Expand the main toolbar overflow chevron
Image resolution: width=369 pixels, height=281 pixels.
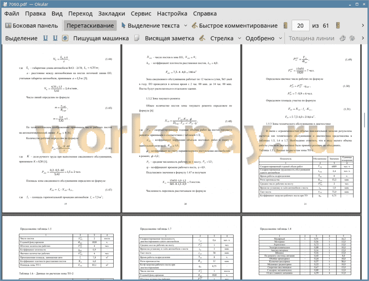point(363,26)
